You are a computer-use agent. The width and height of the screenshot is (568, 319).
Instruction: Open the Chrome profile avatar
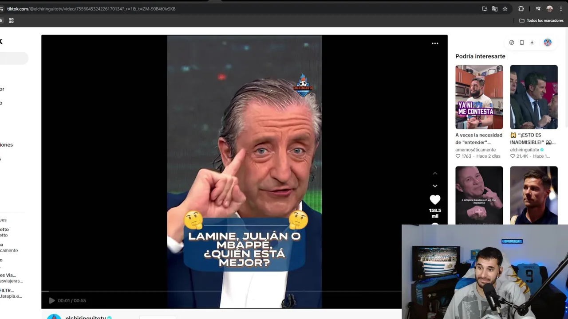click(x=549, y=9)
